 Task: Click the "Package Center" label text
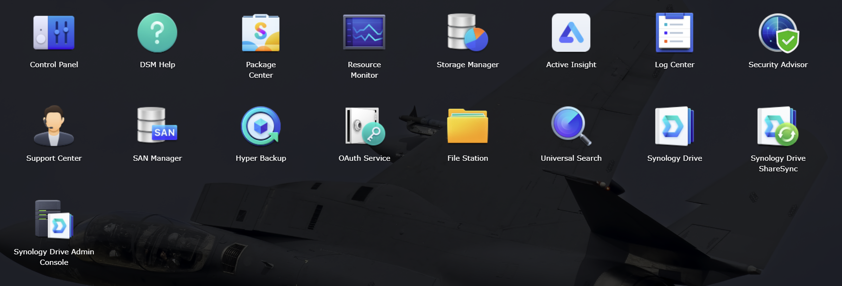(x=261, y=70)
